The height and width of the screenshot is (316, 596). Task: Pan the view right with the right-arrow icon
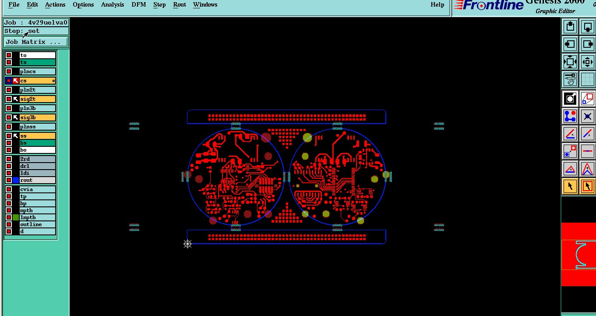588,44
